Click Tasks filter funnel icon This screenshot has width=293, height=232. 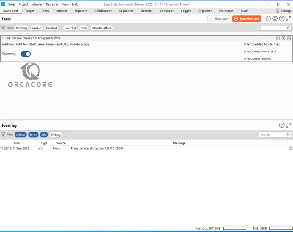point(3,28)
